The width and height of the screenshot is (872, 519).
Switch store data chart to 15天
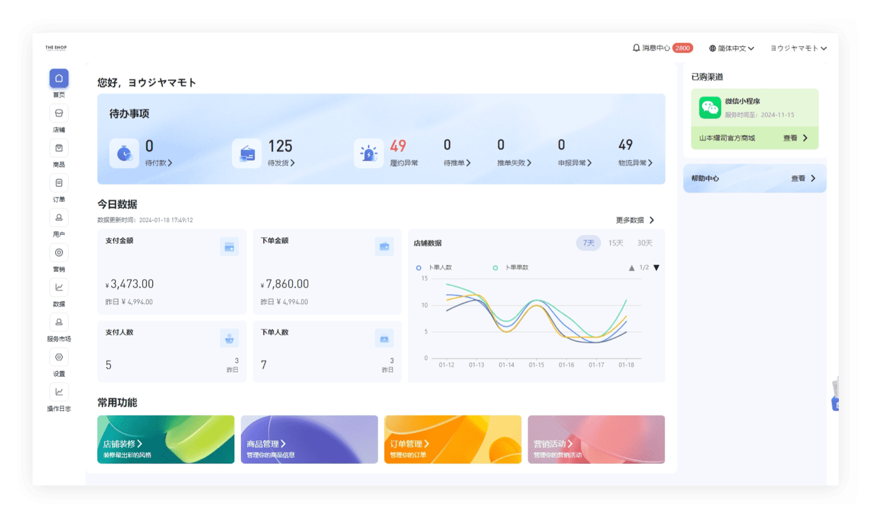tap(616, 243)
